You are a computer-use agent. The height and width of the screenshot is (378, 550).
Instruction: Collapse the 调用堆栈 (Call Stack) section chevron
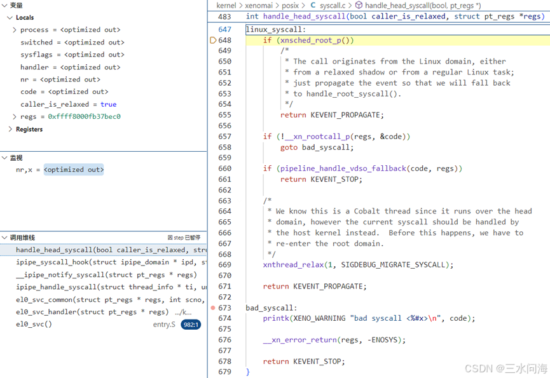pyautogui.click(x=4, y=238)
